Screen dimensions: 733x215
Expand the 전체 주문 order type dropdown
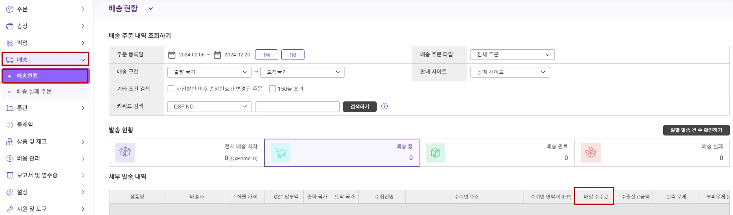tap(512, 55)
